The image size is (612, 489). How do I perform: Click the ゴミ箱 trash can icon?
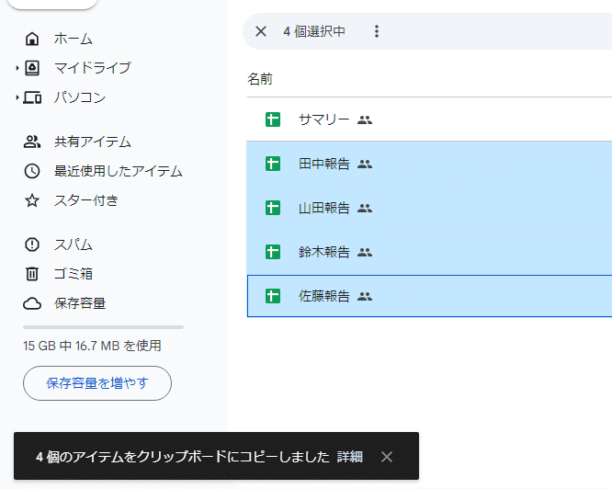pos(32,274)
